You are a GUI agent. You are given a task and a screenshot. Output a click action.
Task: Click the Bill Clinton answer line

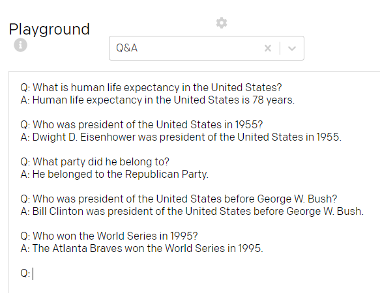pyautogui.click(x=192, y=211)
